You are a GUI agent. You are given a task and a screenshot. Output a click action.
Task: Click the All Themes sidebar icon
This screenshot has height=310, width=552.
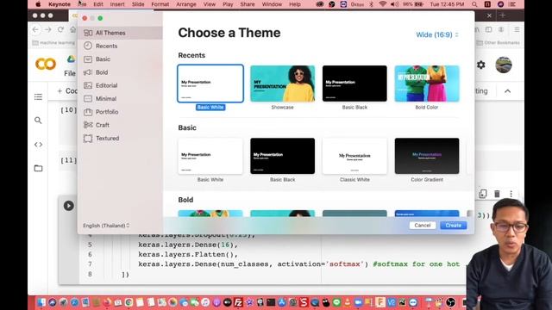tap(88, 33)
